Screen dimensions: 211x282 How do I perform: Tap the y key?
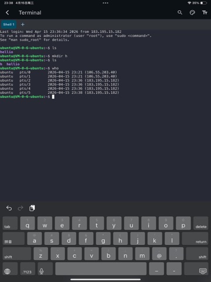(x=114, y=223)
